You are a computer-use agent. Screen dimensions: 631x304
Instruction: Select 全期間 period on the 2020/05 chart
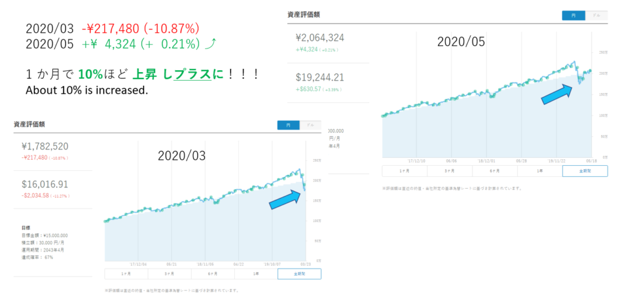585,171
